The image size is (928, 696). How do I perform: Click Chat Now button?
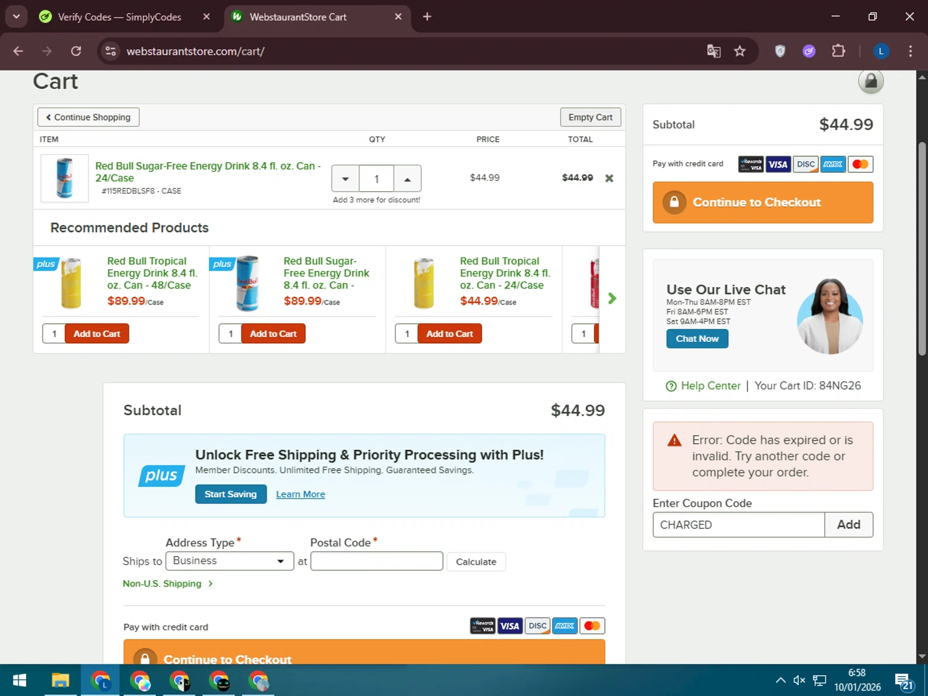tap(697, 338)
